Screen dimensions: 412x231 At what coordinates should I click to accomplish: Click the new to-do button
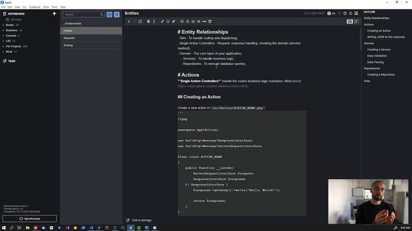pos(109,14)
